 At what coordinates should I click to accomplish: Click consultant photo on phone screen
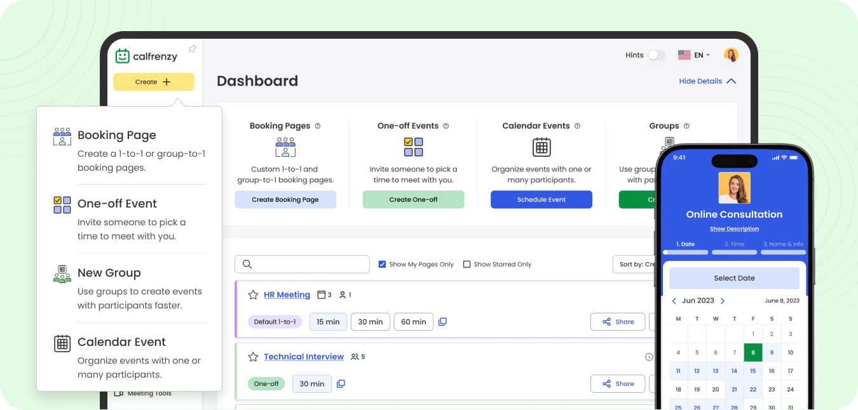[734, 188]
